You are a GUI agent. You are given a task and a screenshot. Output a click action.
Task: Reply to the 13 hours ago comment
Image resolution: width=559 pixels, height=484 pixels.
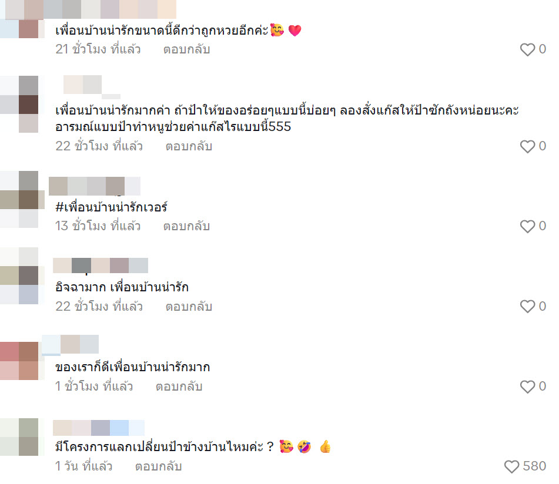click(186, 226)
